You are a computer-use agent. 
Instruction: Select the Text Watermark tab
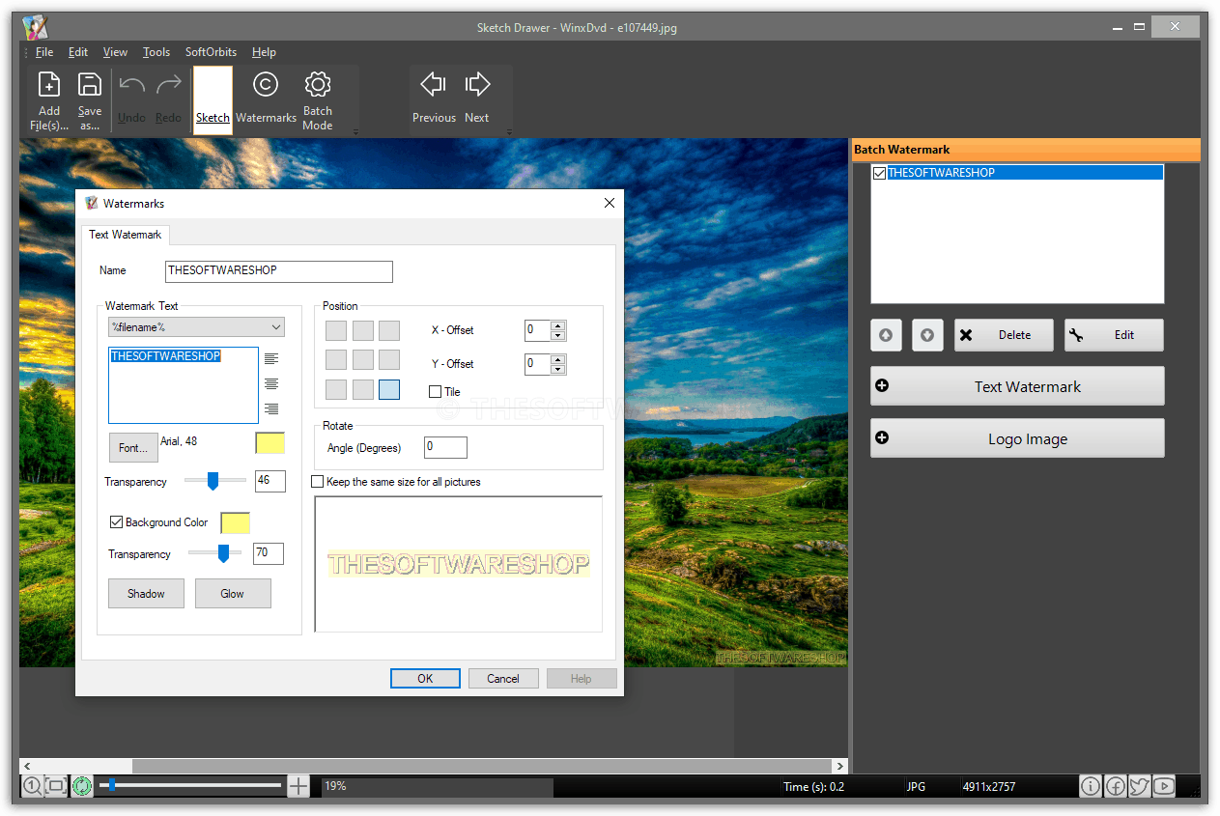pos(126,235)
